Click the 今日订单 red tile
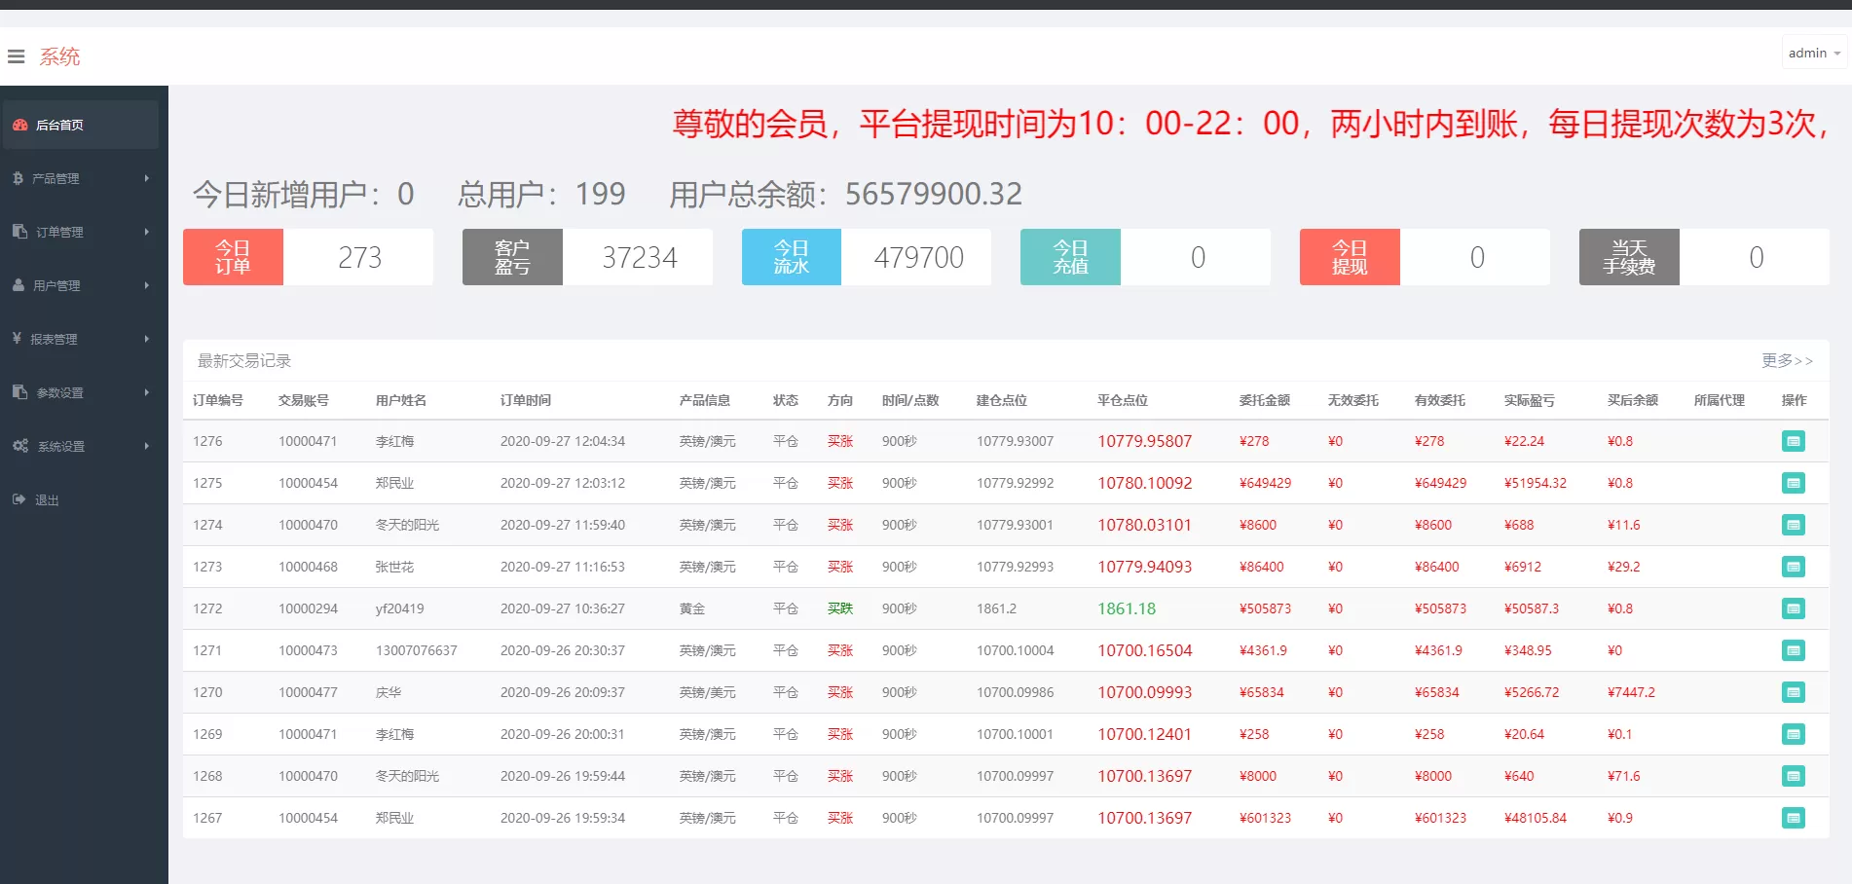 point(233,257)
